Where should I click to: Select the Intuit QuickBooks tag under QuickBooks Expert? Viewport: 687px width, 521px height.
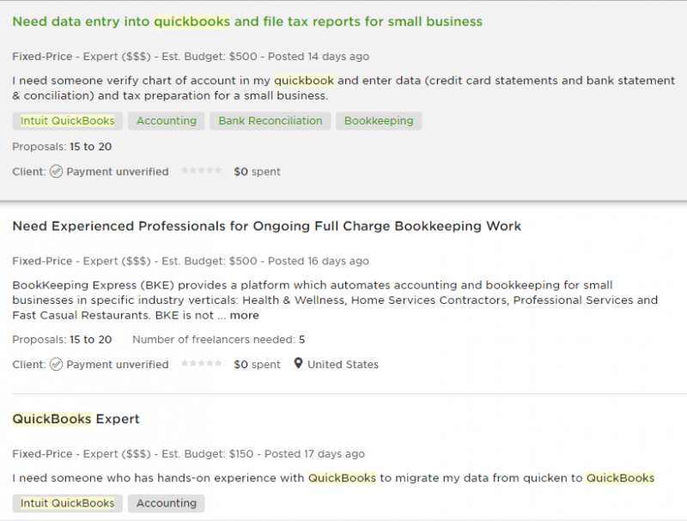point(68,504)
